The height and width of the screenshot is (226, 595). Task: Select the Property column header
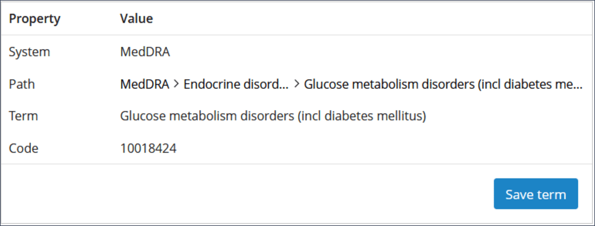click(x=34, y=18)
